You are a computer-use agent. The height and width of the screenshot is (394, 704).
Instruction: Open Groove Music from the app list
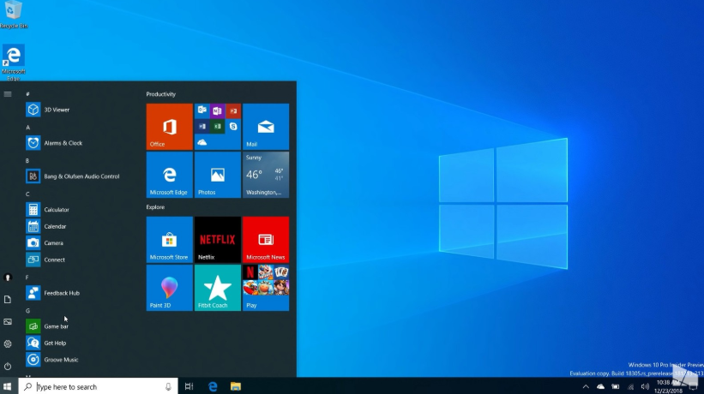click(x=61, y=360)
